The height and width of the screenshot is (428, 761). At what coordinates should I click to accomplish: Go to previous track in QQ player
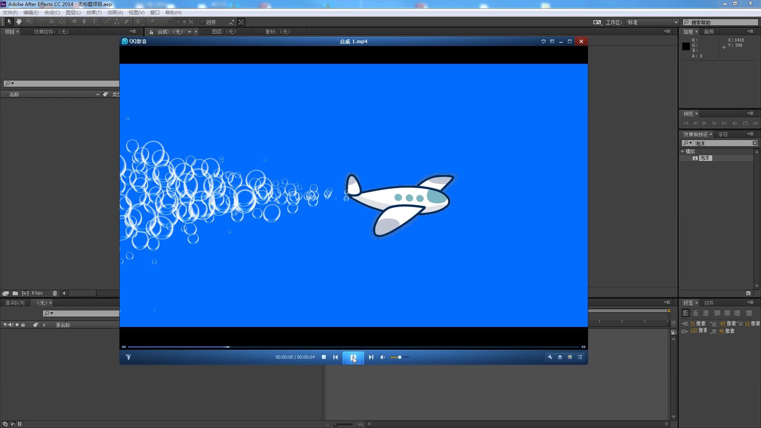click(335, 357)
